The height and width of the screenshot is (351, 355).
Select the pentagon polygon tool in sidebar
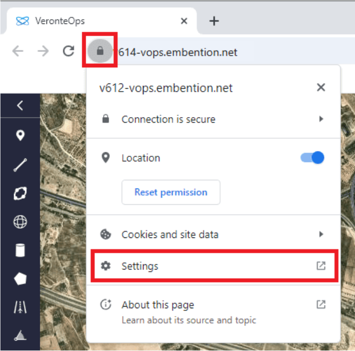coord(20,279)
